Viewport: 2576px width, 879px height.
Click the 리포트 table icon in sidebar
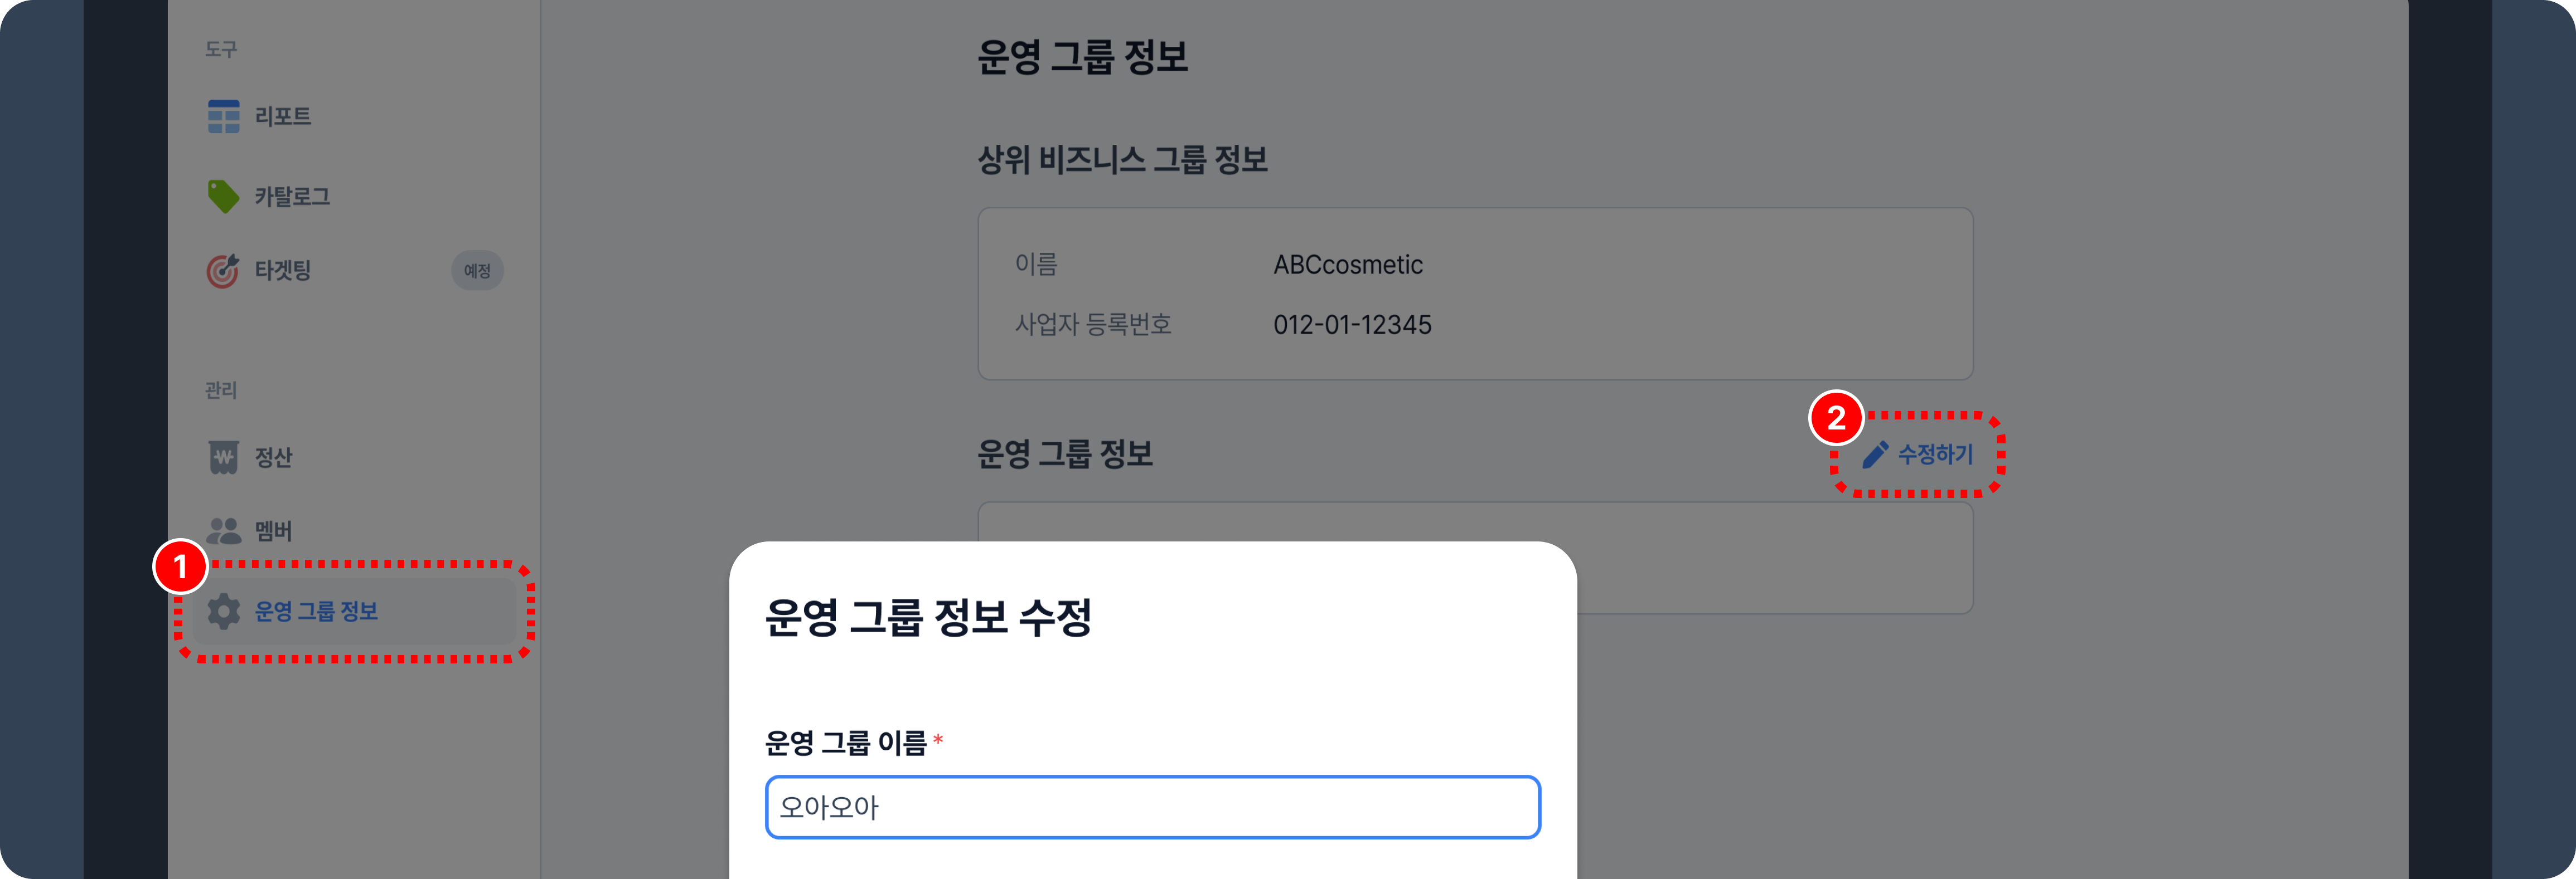coord(223,116)
